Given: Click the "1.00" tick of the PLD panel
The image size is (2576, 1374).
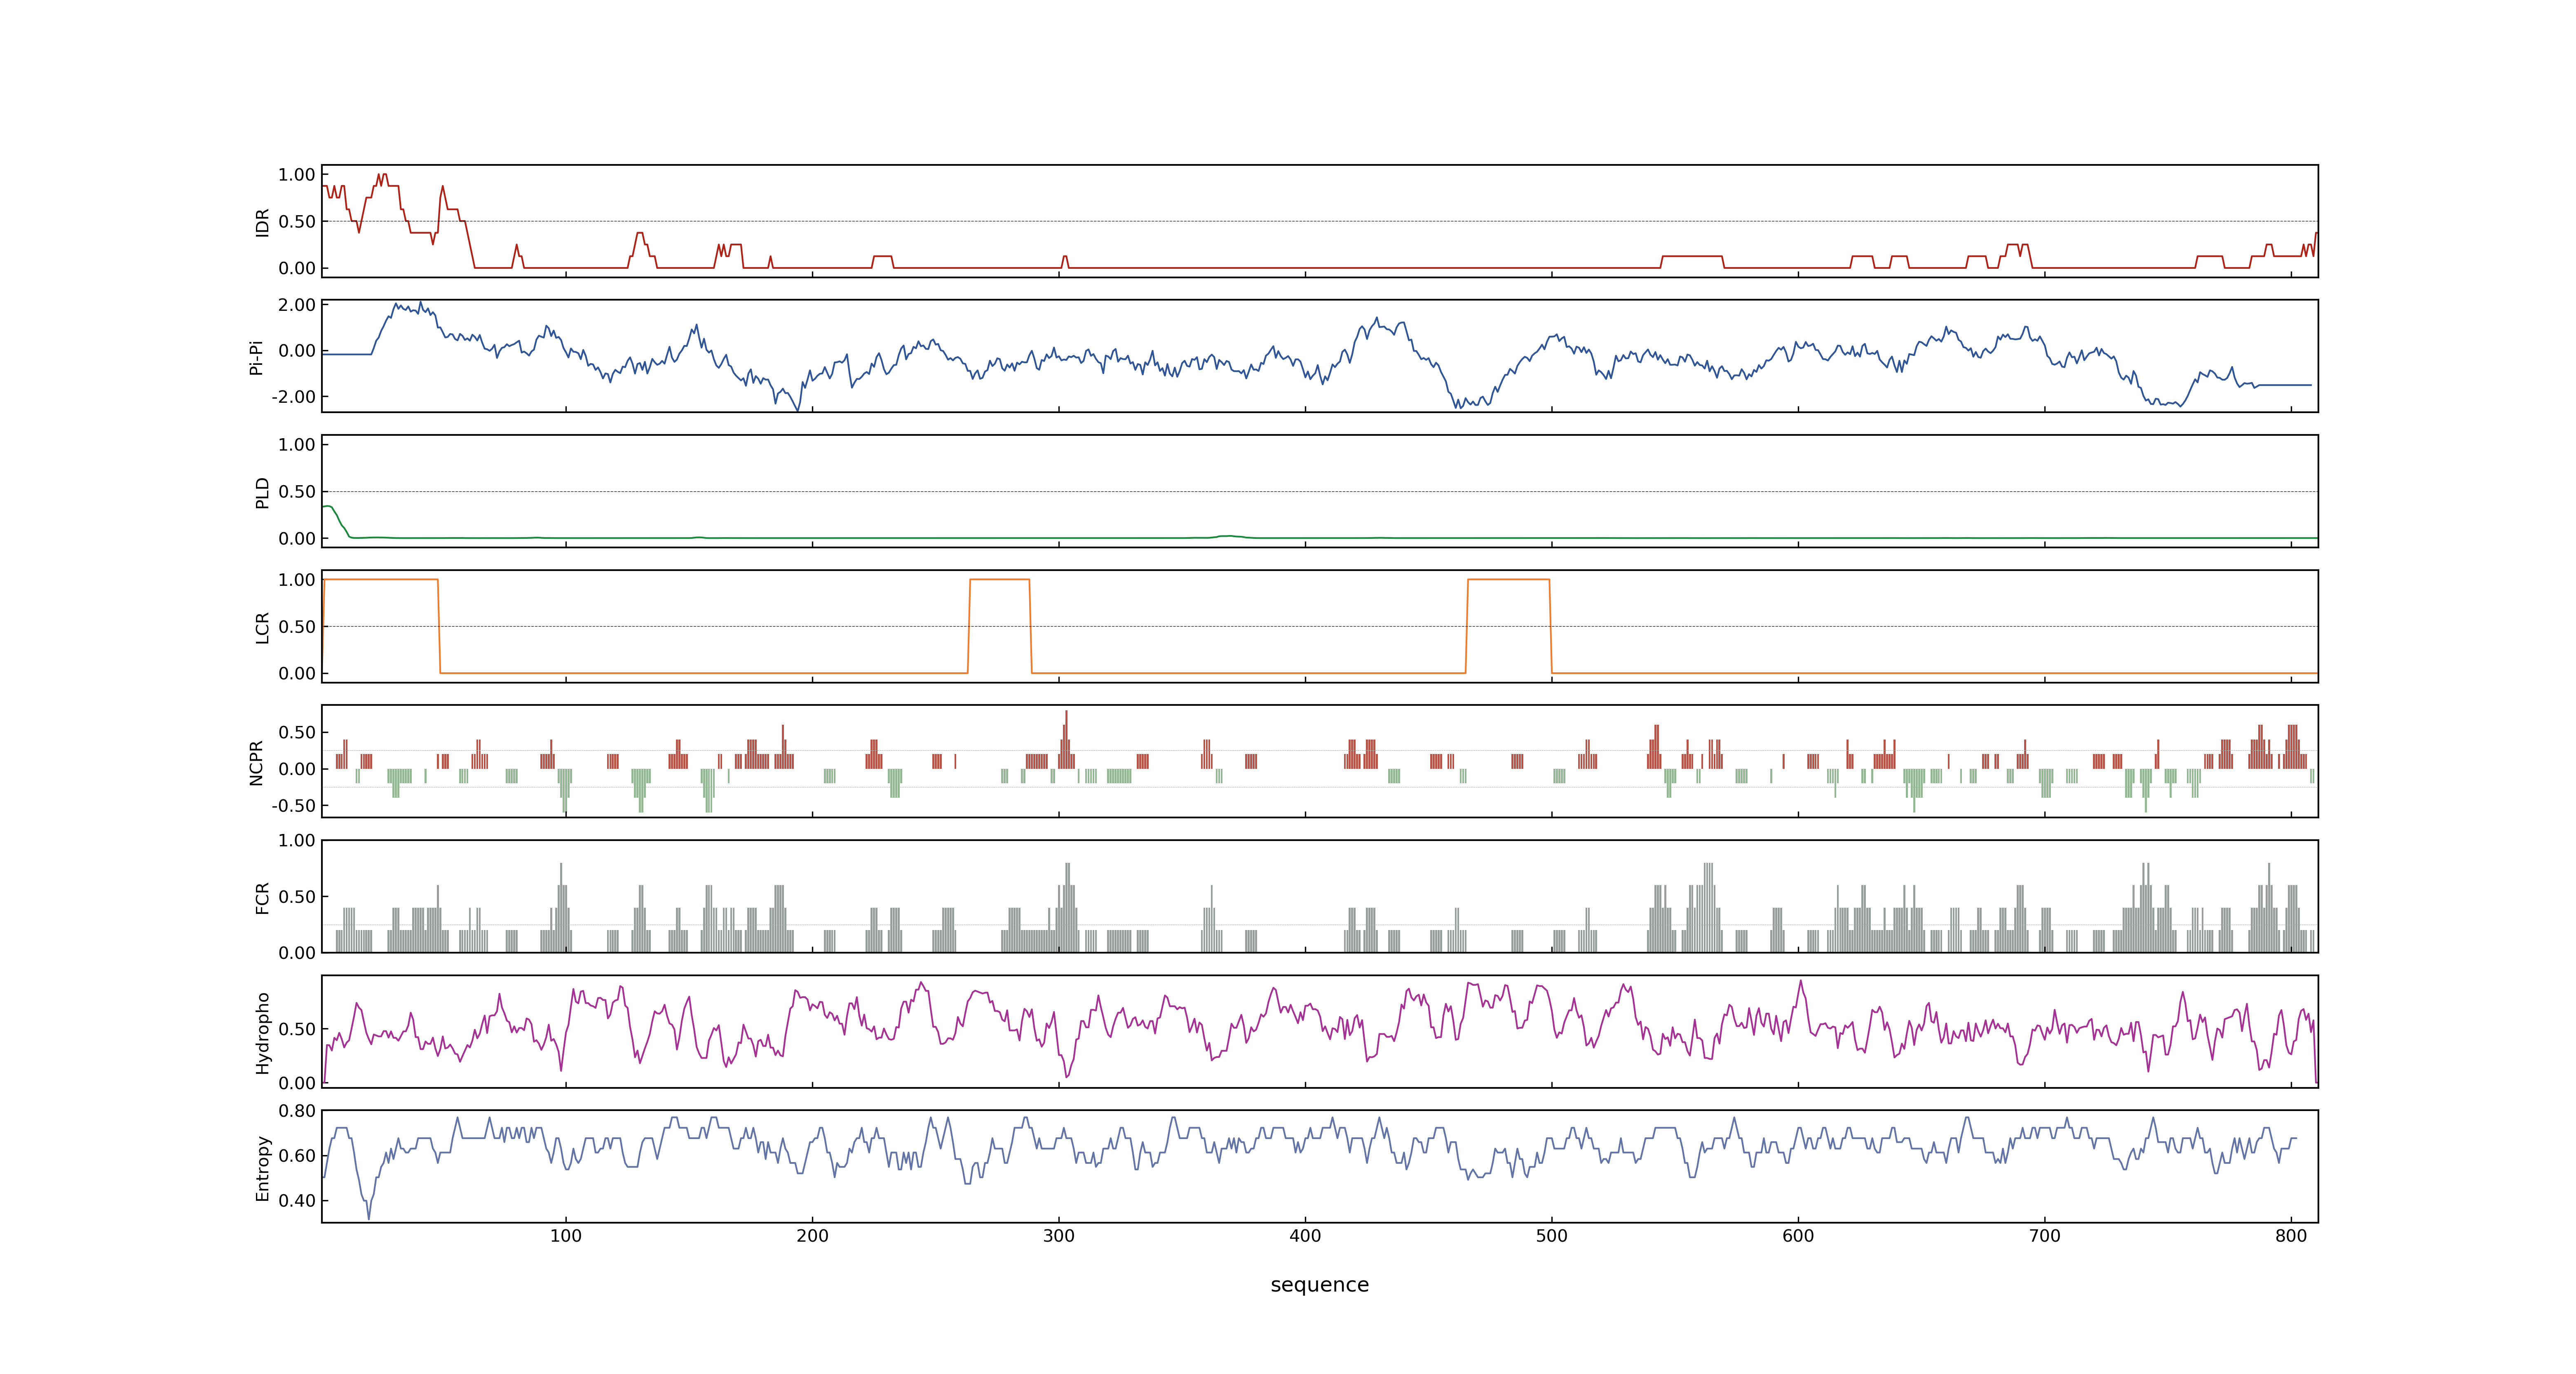Looking at the screenshot, I should pos(297,445).
